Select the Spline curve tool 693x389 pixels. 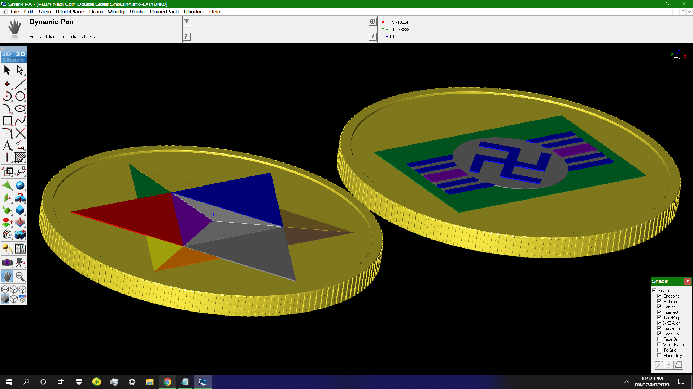(20, 121)
